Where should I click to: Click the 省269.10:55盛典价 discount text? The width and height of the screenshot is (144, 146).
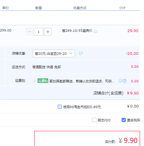tap(77, 31)
